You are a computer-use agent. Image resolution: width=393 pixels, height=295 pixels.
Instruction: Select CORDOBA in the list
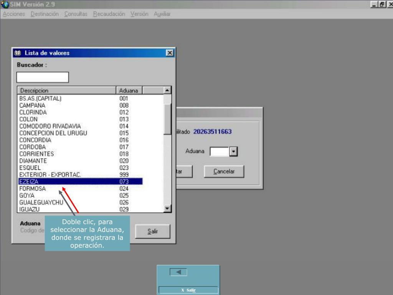[x=81, y=147]
